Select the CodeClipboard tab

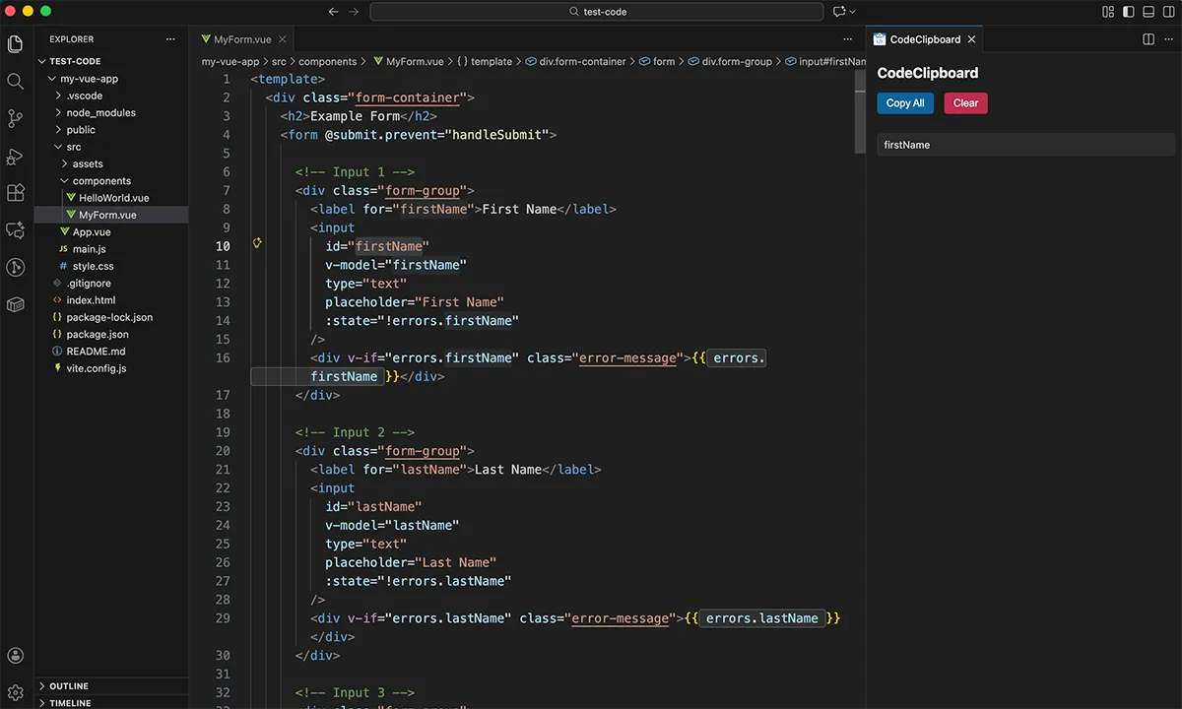pyautogui.click(x=924, y=39)
